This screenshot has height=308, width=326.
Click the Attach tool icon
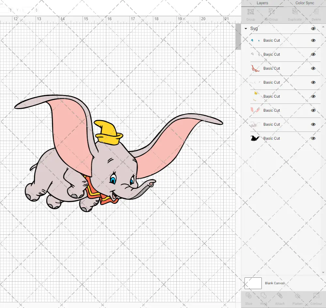click(280, 296)
